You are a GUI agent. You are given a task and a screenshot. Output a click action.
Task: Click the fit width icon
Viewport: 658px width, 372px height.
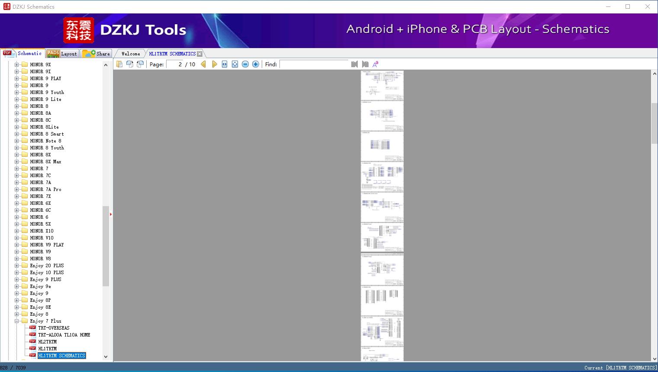225,64
